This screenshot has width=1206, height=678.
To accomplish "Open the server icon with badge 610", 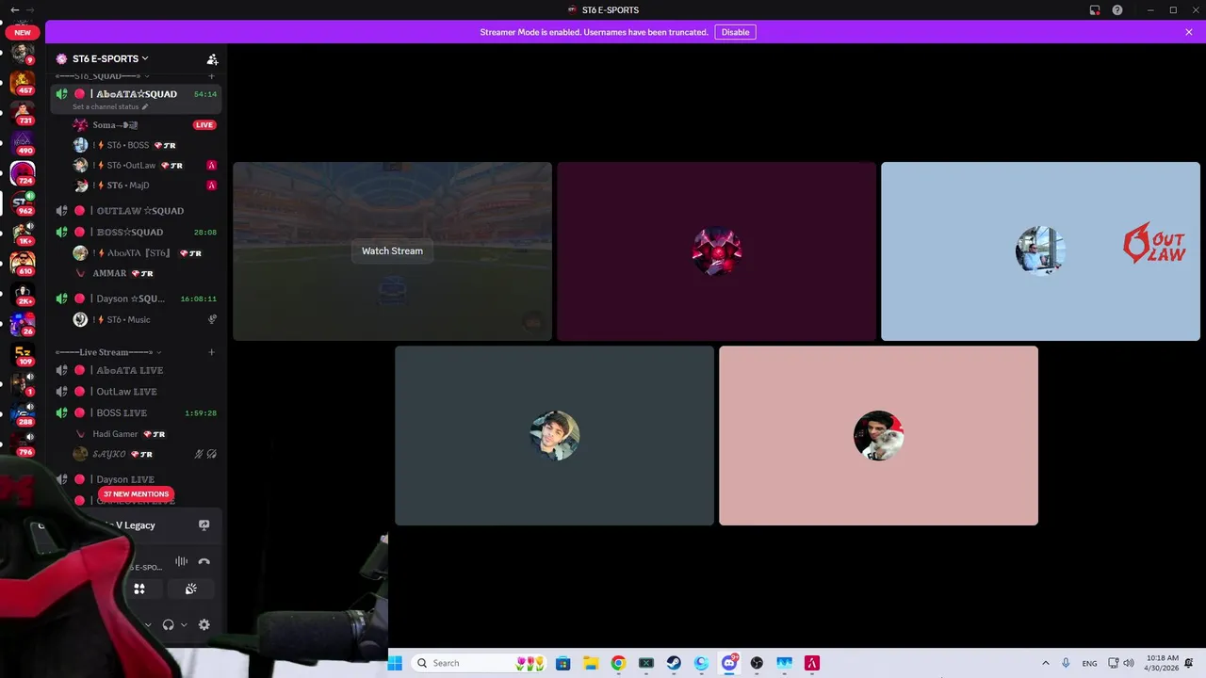I will [x=23, y=264].
